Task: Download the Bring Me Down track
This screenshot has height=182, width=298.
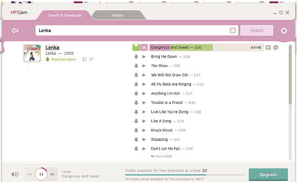Action: (136, 57)
